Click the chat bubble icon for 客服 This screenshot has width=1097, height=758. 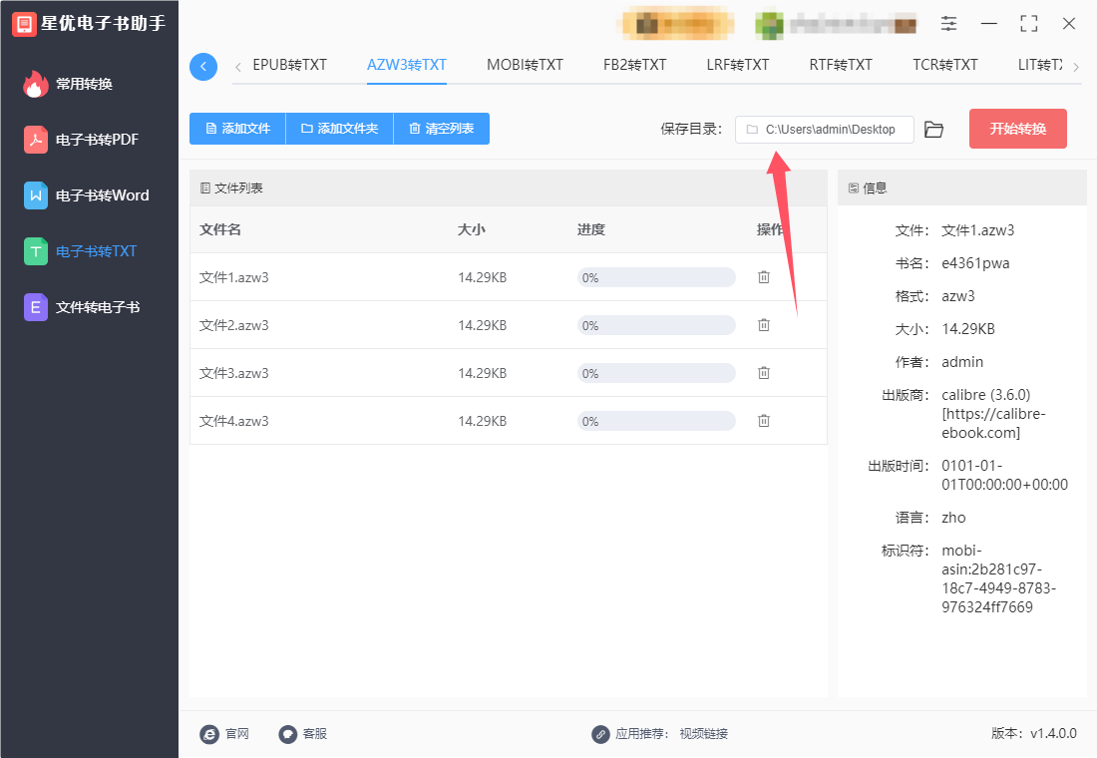click(287, 733)
